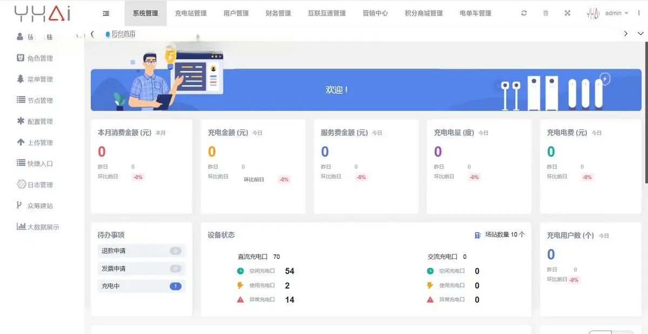Click the refresh icon in top bar
Image resolution: width=648 pixels, height=334 pixels.
coord(524,13)
